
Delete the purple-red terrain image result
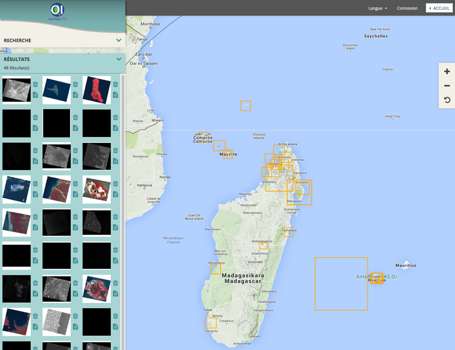pos(36,217)
